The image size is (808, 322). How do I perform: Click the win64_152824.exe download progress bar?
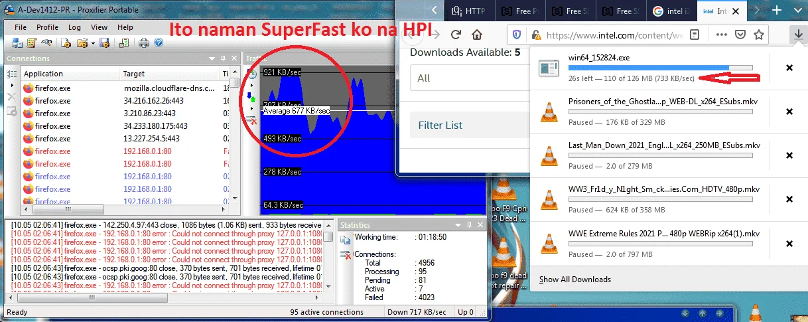click(661, 68)
